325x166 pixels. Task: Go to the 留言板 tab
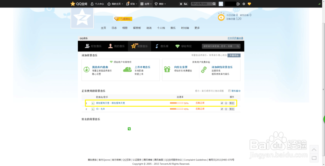[x=137, y=28]
